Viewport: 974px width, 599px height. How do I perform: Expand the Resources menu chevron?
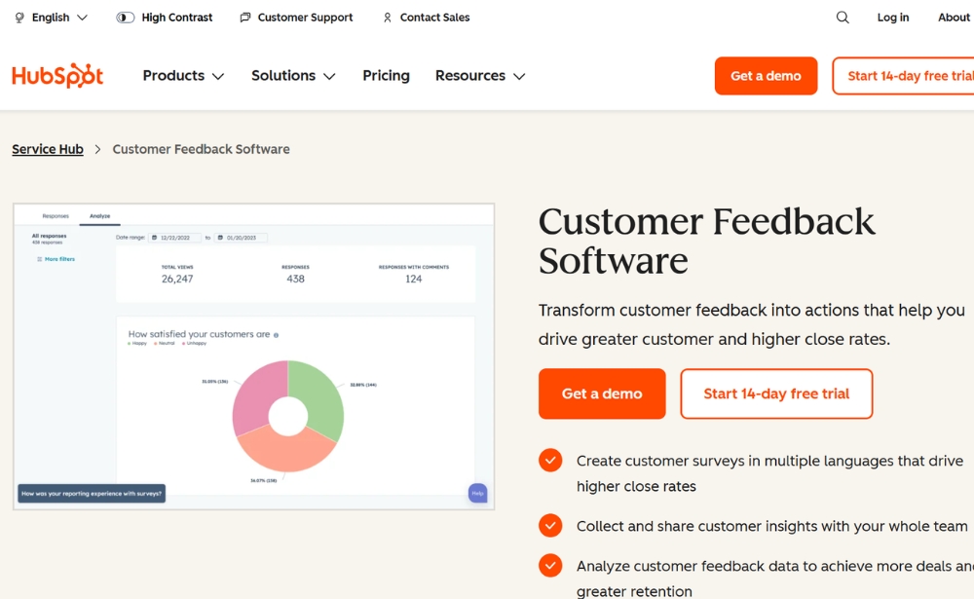[x=520, y=75]
